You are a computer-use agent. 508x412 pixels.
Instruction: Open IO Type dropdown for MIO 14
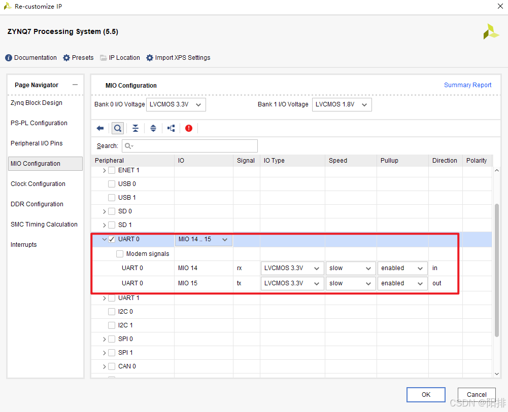[292, 268]
